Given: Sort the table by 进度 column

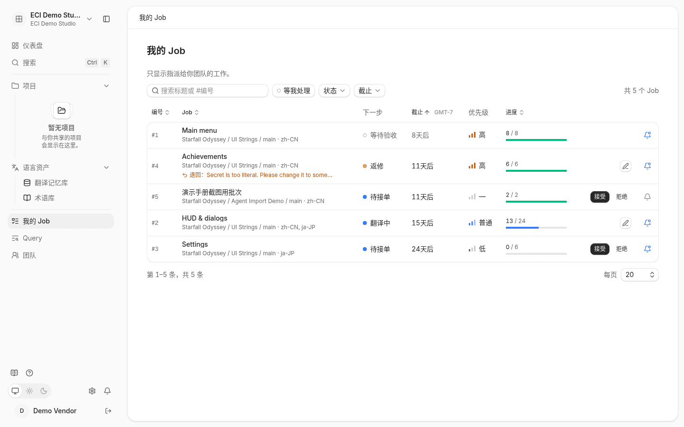Looking at the screenshot, I should pos(515,112).
